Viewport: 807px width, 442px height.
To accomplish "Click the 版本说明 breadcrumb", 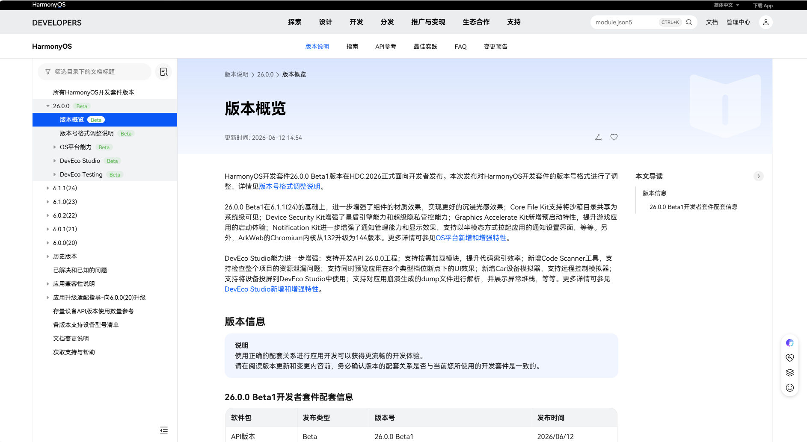I will (237, 74).
